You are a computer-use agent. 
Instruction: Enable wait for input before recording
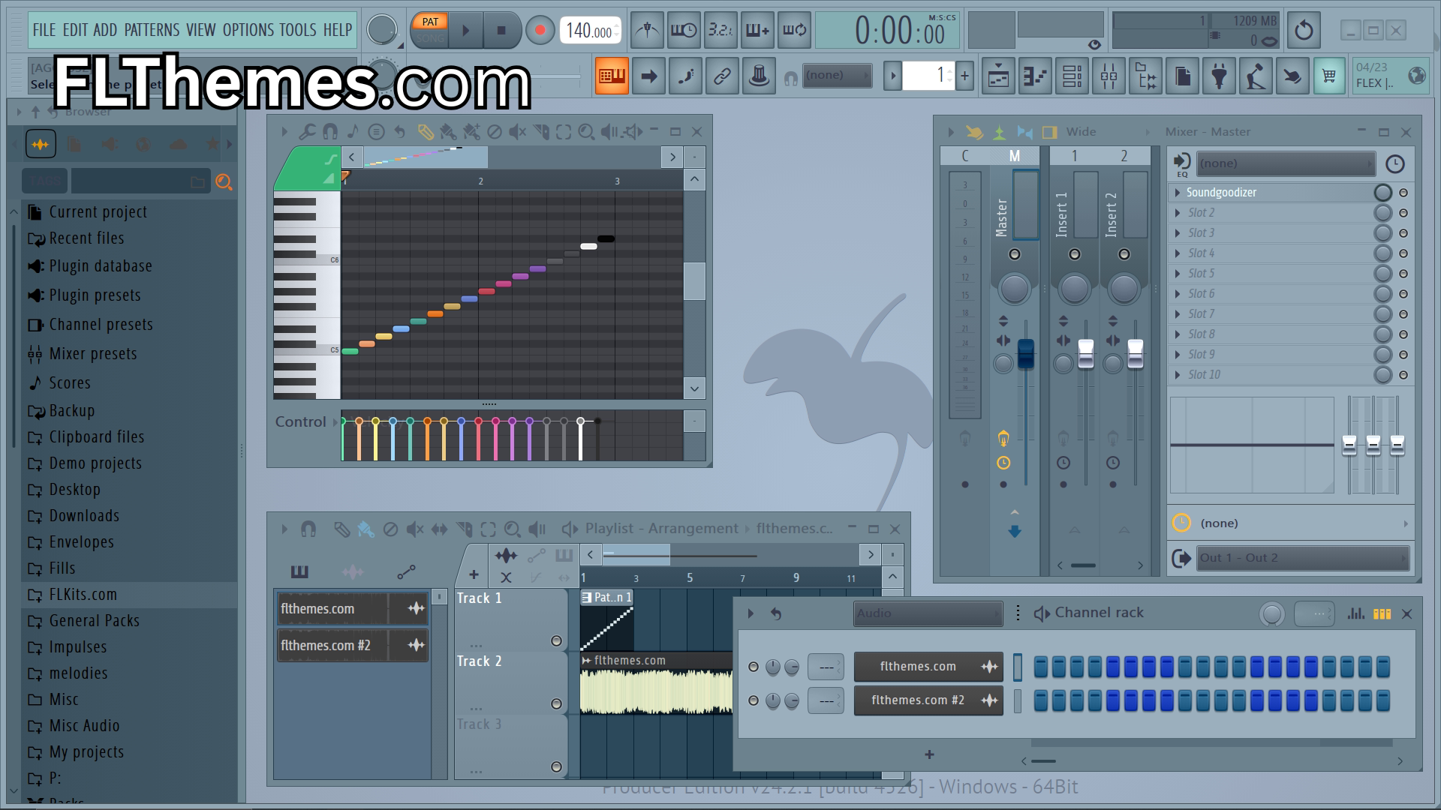[684, 30]
